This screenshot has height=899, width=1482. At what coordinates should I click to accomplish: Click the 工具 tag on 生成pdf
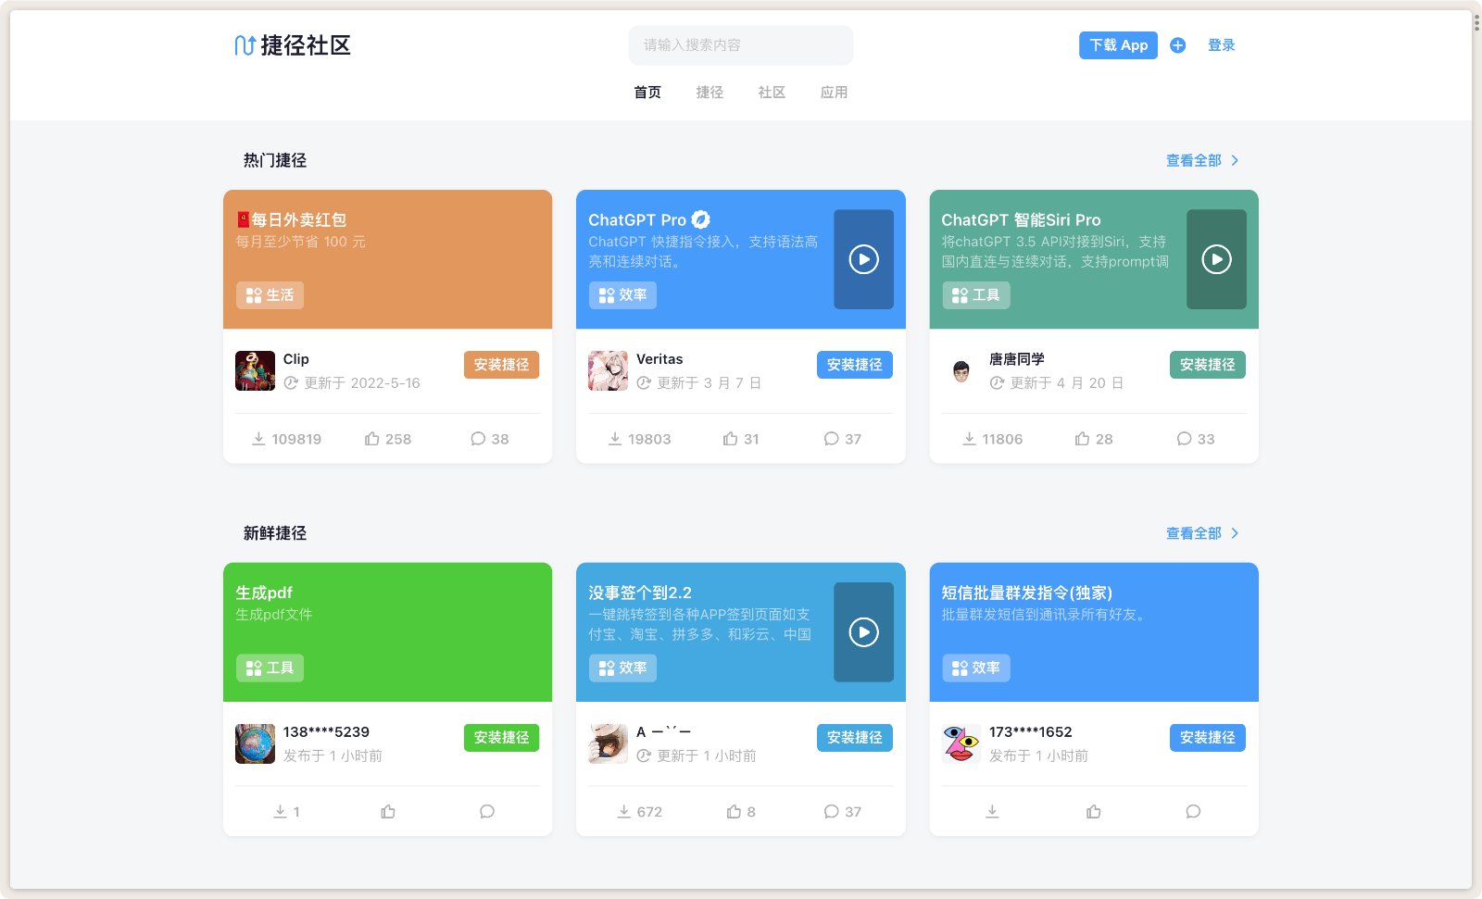(270, 668)
